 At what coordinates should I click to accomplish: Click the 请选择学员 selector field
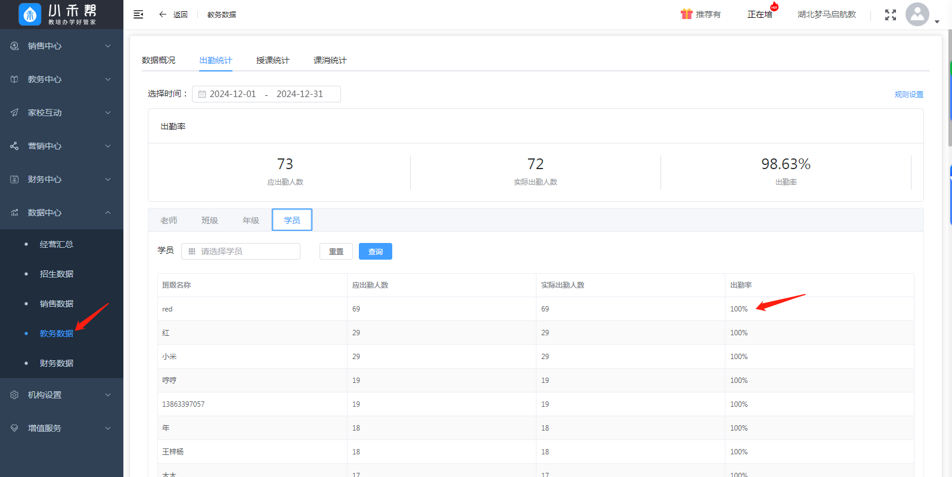[x=241, y=251]
